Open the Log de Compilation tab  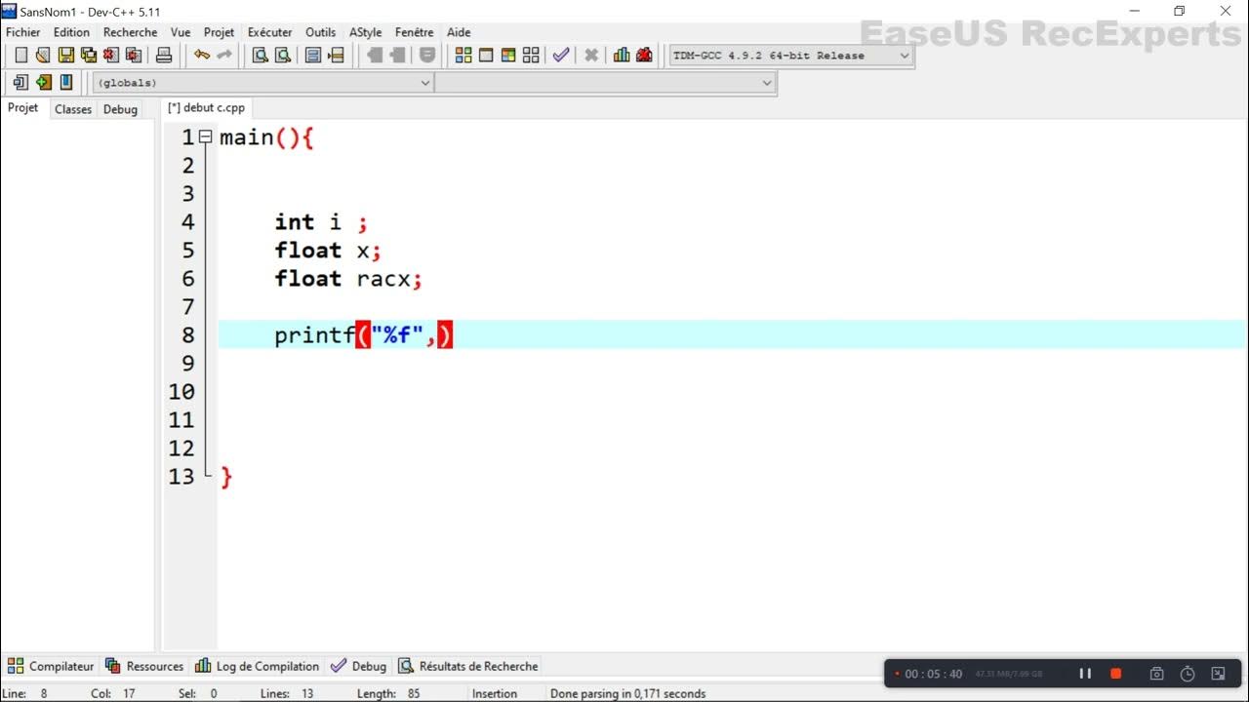pos(258,666)
